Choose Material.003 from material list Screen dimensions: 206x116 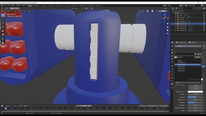point(188,67)
